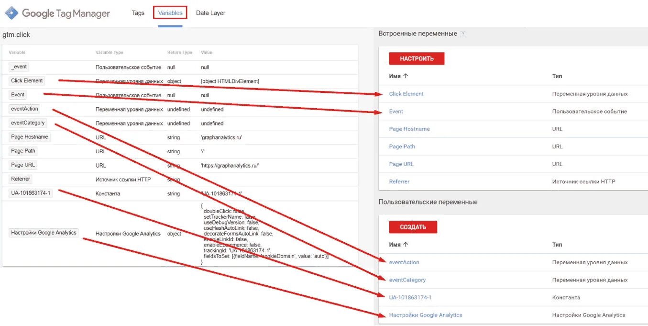Open the Event variable link in built-in list

click(x=396, y=112)
